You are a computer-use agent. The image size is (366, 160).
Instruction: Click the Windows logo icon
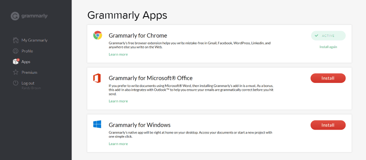tap(97, 124)
